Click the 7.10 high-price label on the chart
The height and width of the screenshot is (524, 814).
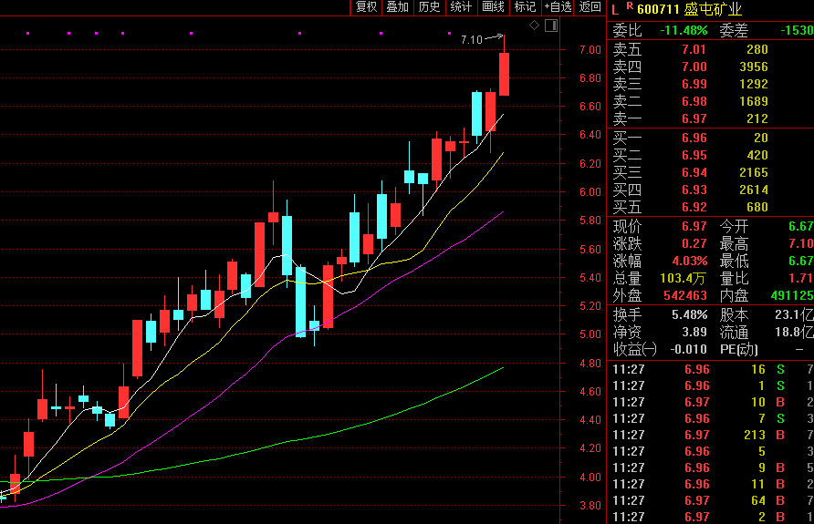coord(472,39)
